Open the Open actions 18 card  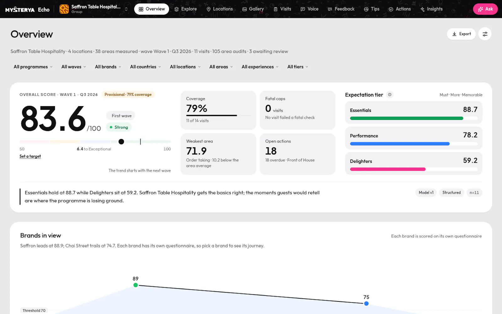tap(297, 154)
